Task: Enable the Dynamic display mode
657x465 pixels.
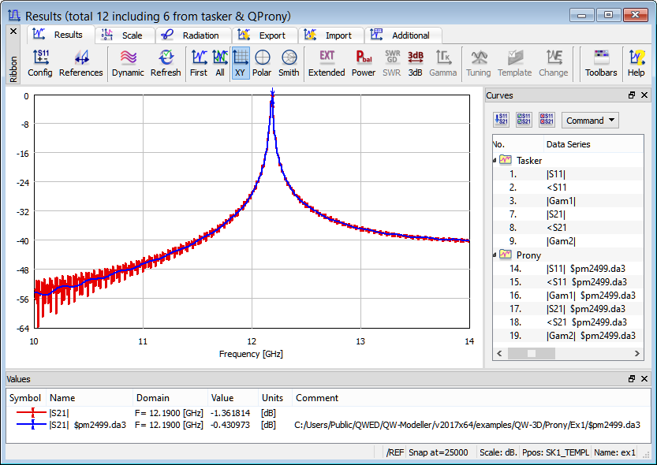Action: click(x=128, y=63)
